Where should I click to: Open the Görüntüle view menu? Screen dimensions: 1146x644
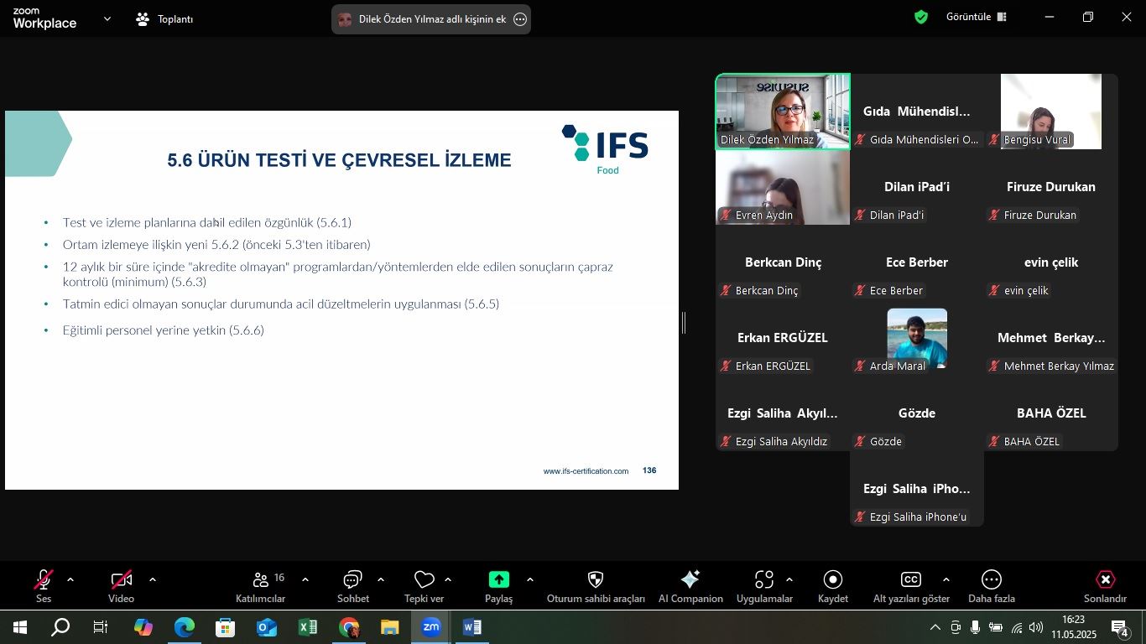coord(976,18)
